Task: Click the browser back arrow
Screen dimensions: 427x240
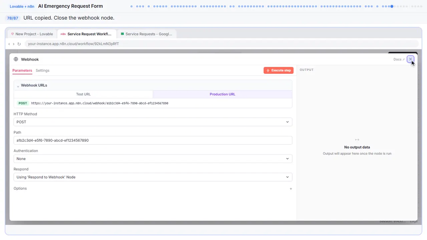Action: click(x=9, y=44)
